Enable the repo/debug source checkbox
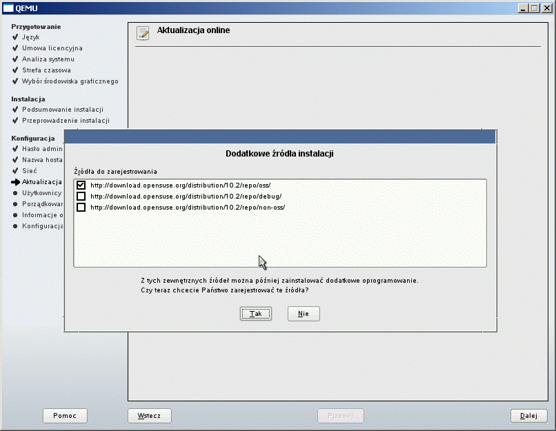The height and width of the screenshot is (431, 556). coord(81,197)
